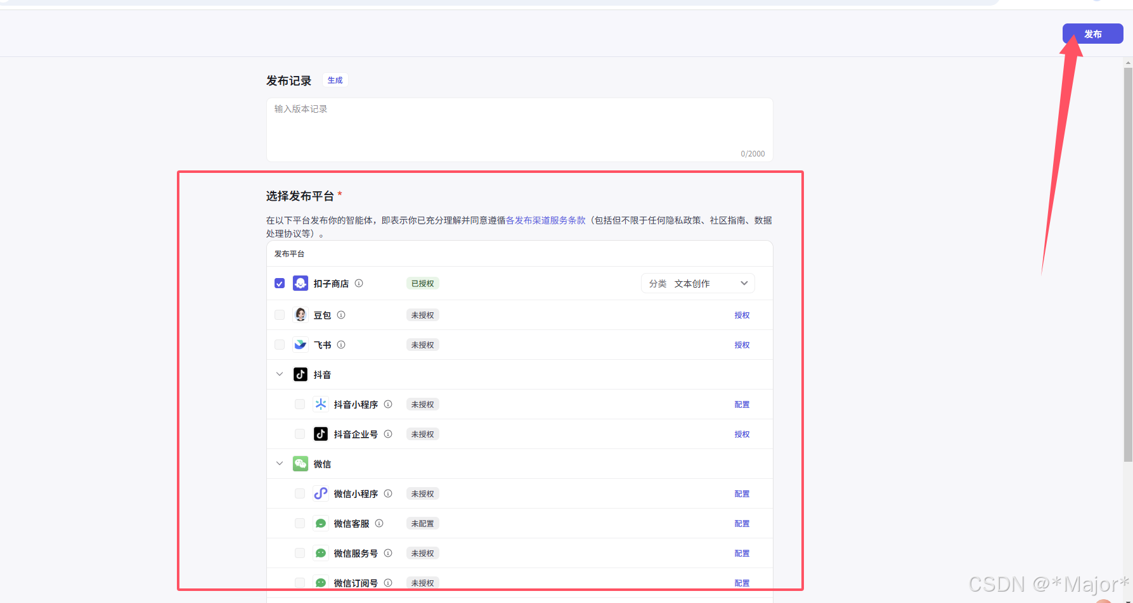Uncheck the 扣子商店 checkbox
Screen dimensions: 1133x603
(x=280, y=283)
